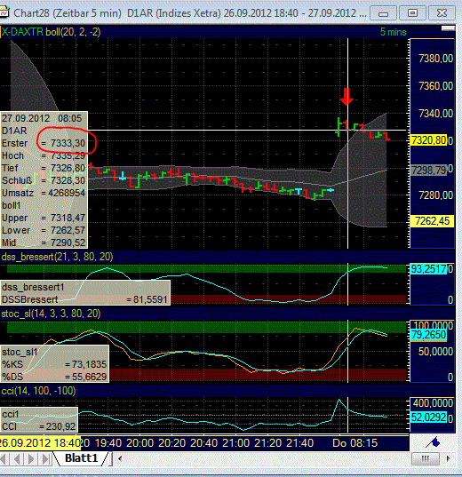
Task: Click the Chart28 window icon in the title bar
Action: tap(4, 12)
